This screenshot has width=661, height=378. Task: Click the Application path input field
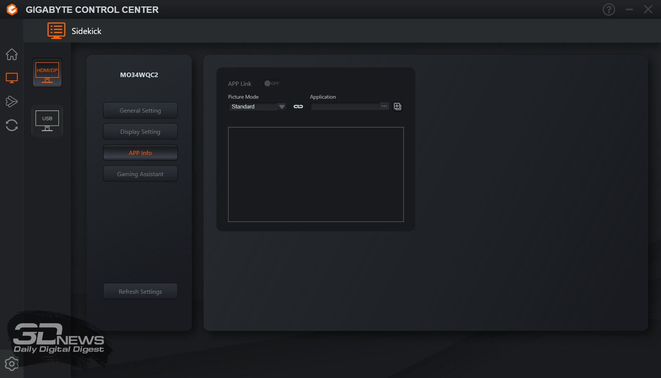pyautogui.click(x=345, y=107)
